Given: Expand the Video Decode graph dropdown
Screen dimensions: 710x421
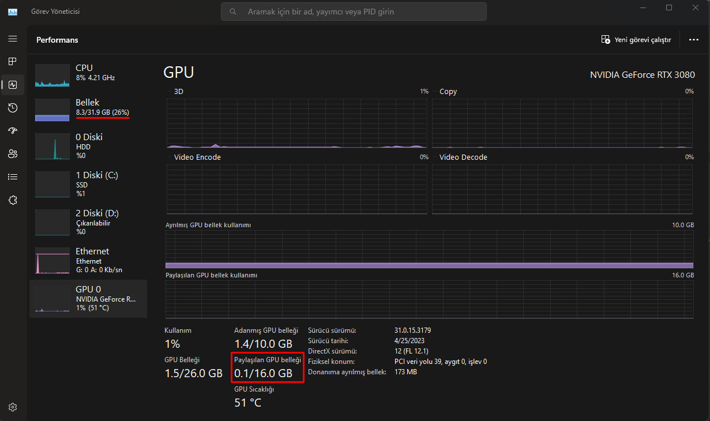Looking at the screenshot, I should [x=435, y=157].
